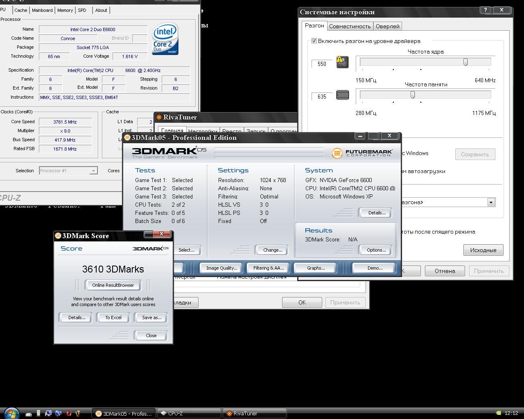Click the 3DMark Score window title icon
This screenshot has width=524, height=419.
pyautogui.click(x=58, y=236)
